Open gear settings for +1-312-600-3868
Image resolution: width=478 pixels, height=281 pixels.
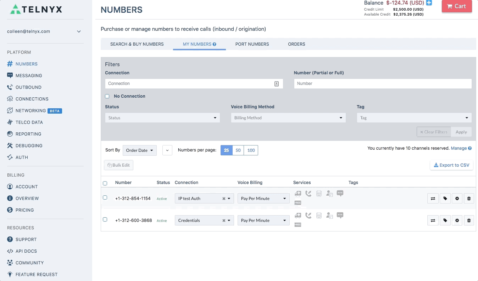[457, 220]
